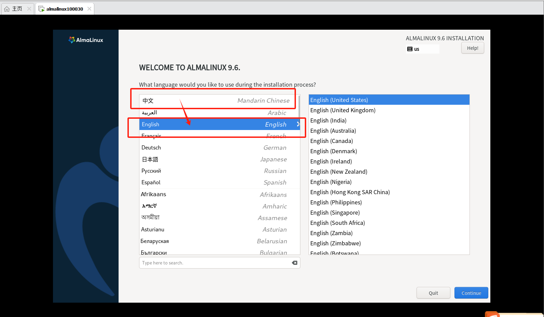
Task: Clear the search field with backspace icon
Action: (295, 263)
